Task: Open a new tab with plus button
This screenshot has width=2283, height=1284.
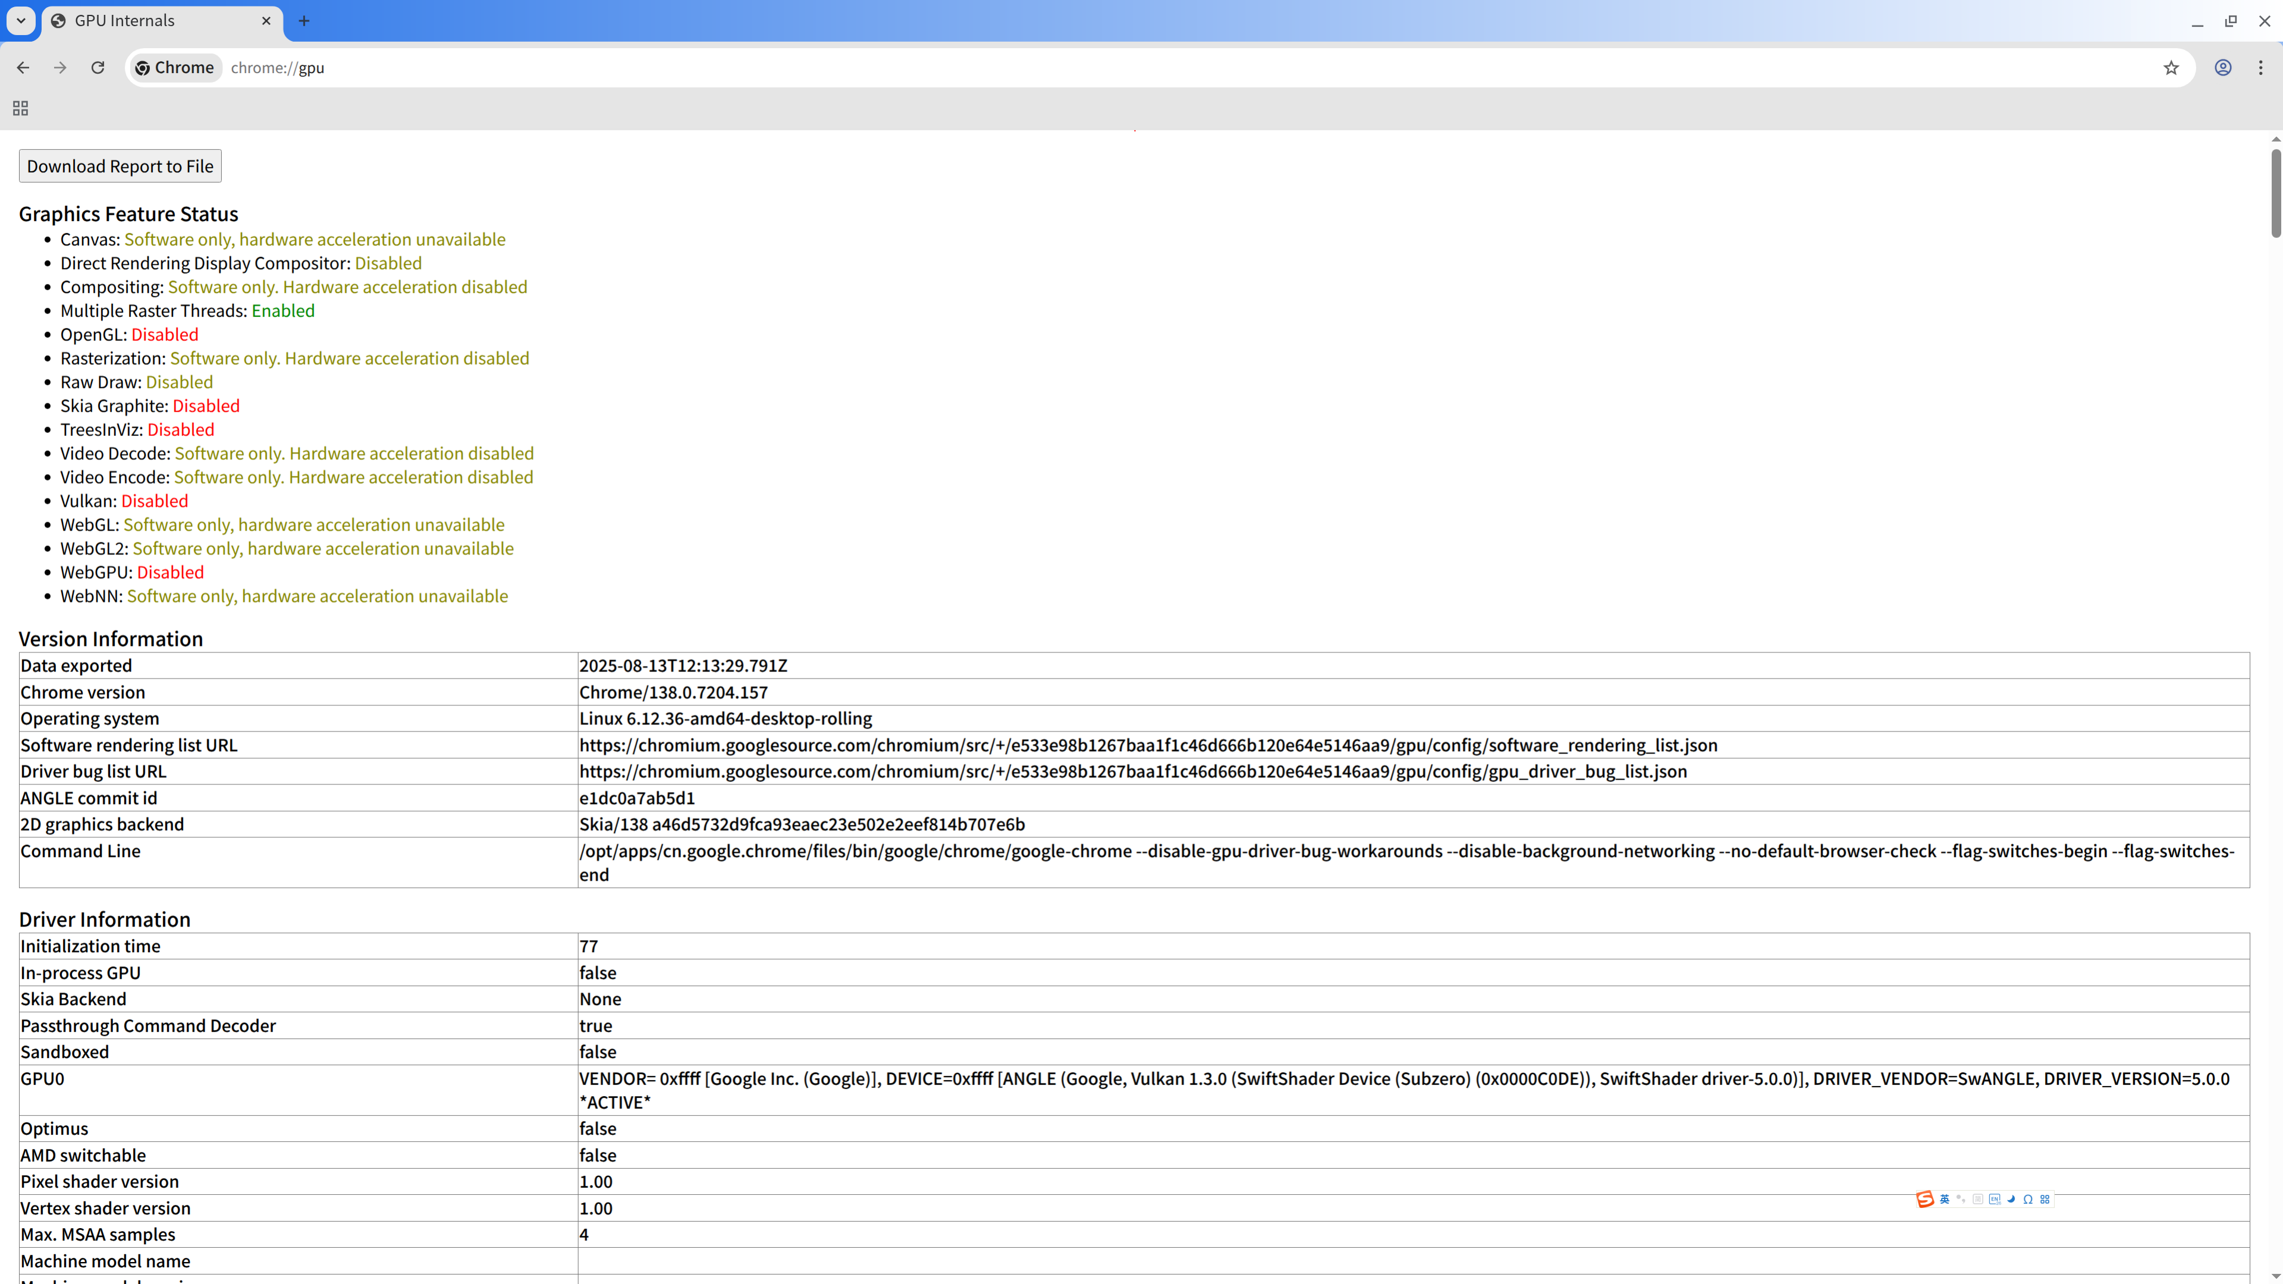Action: (304, 20)
